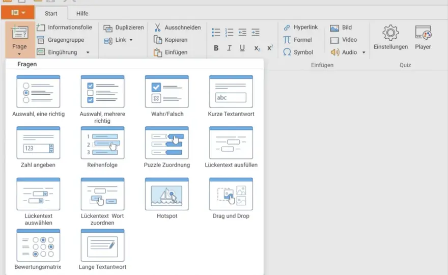This screenshot has height=275, width=448.
Task: Select the Wahr/Falsch question type
Action: pyautogui.click(x=167, y=96)
